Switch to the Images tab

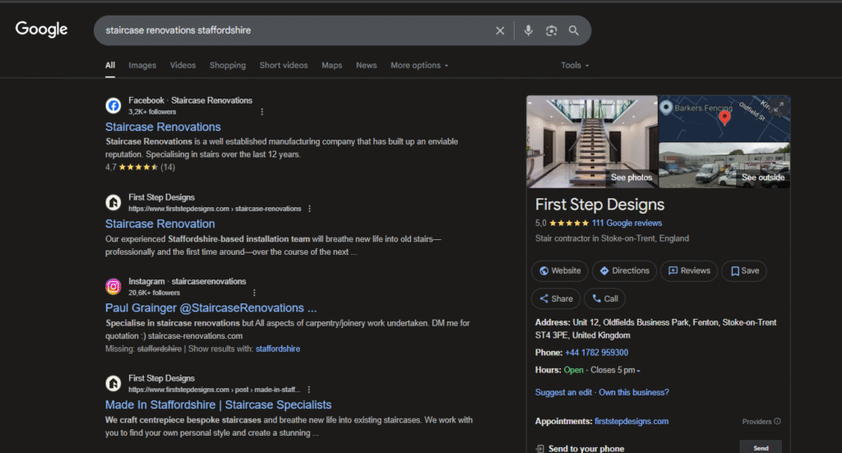coord(142,65)
